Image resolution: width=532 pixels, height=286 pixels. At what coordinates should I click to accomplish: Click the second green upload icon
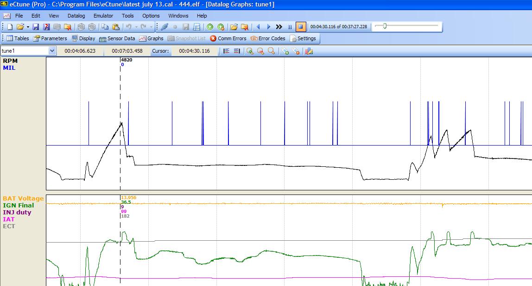[x=221, y=27]
